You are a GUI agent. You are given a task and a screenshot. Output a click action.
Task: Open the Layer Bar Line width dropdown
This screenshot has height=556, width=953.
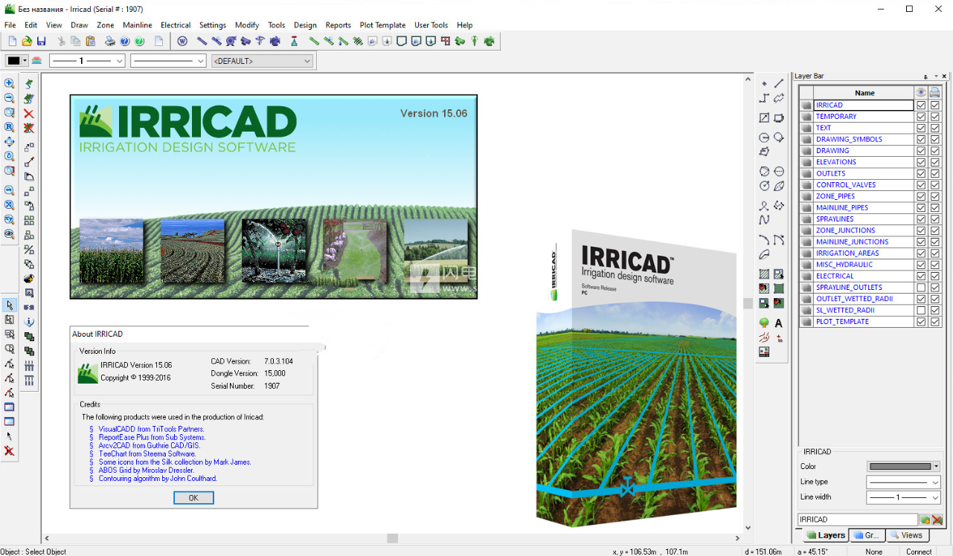click(904, 497)
